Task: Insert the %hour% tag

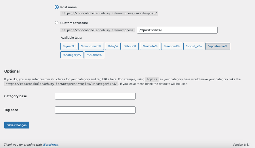Action: 130,46
